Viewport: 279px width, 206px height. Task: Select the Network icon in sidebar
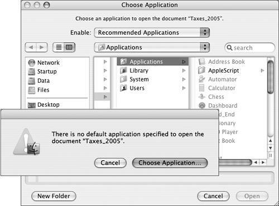[x=32, y=63]
